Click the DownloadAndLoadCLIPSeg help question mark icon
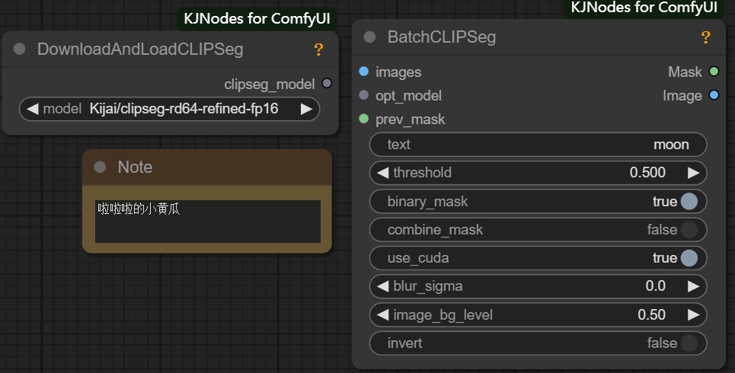 318,49
